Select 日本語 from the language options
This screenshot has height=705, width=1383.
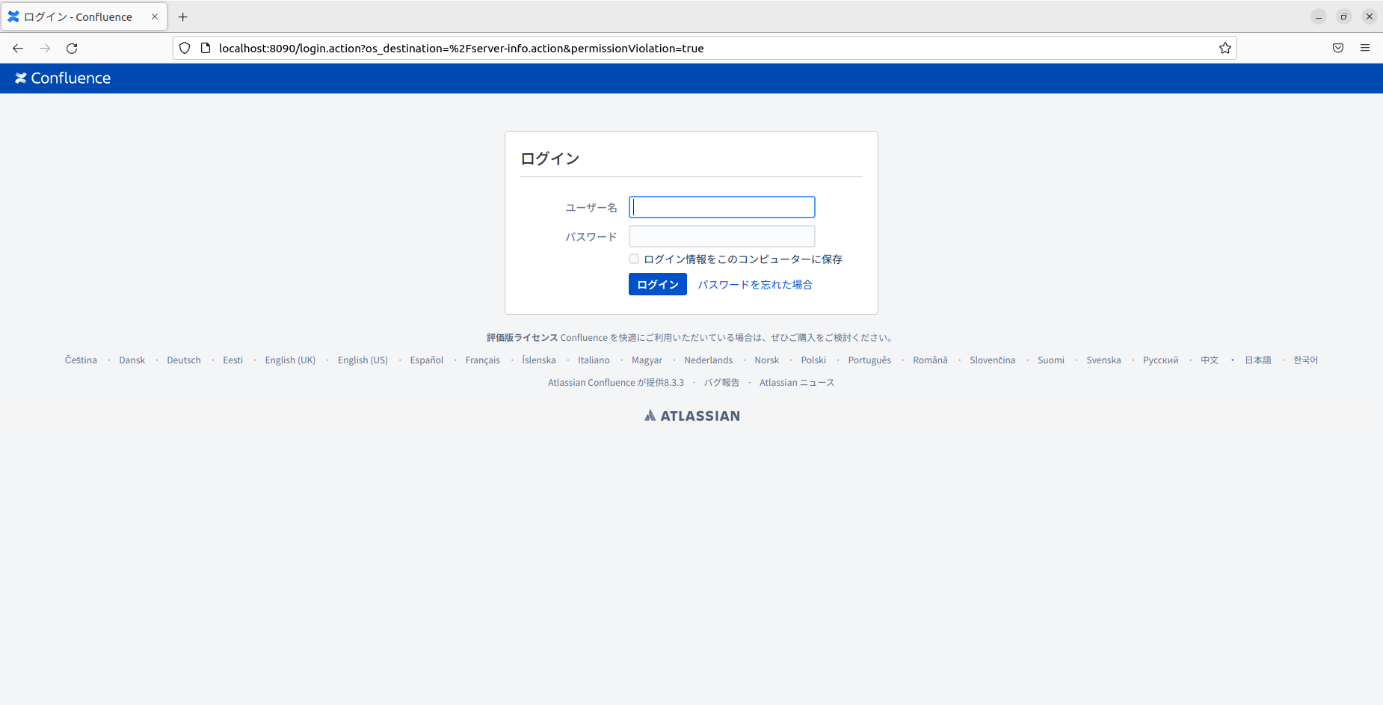coord(1257,360)
